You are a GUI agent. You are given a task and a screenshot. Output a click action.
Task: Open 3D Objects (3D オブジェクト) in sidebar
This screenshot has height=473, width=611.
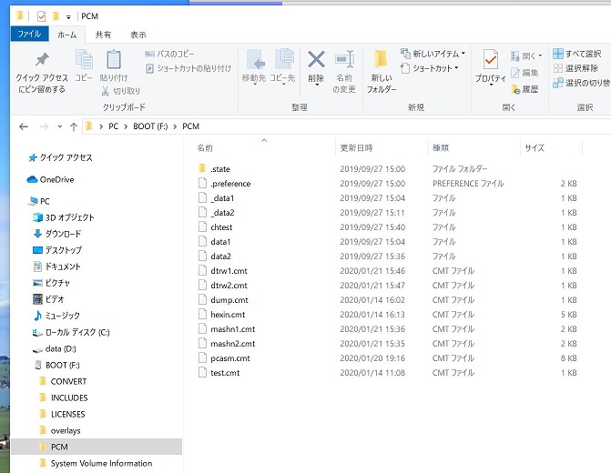coord(64,217)
